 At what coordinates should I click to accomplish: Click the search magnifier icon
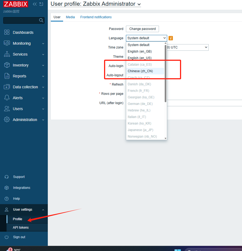pos(41,20)
